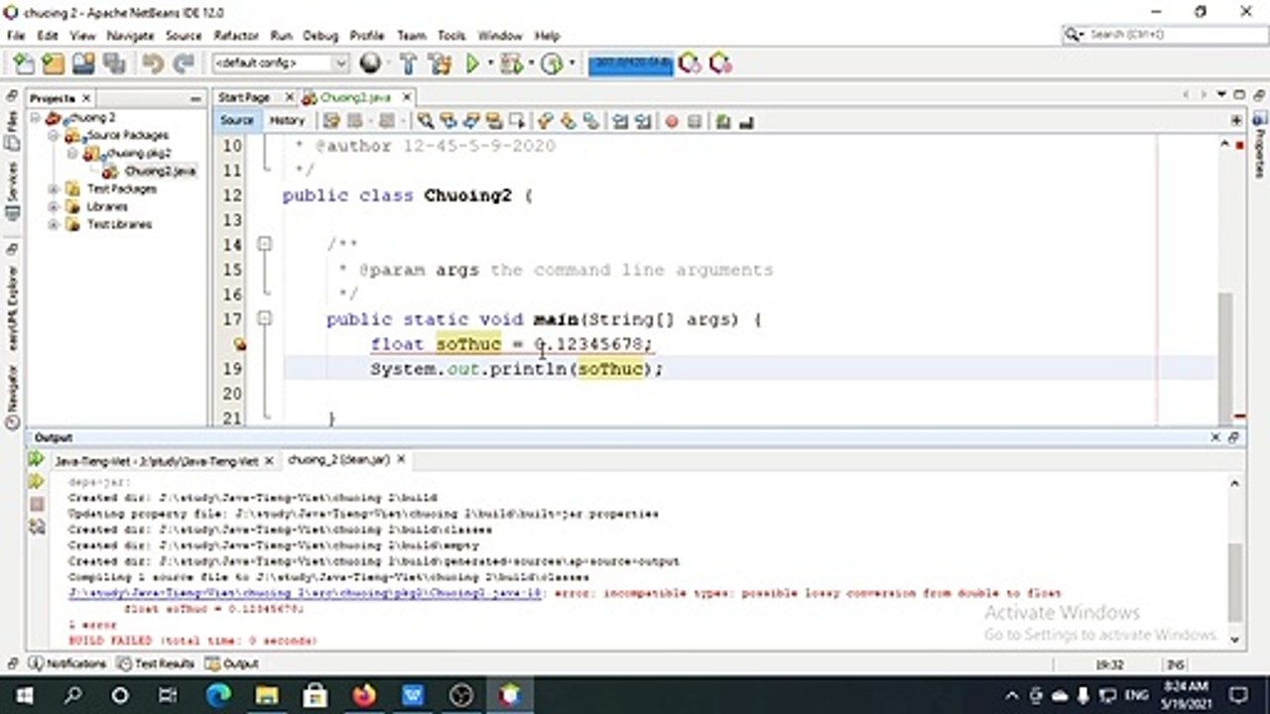Screen dimensions: 1270x714
Task: Click the memory usage bar in toolbar
Action: (x=630, y=63)
